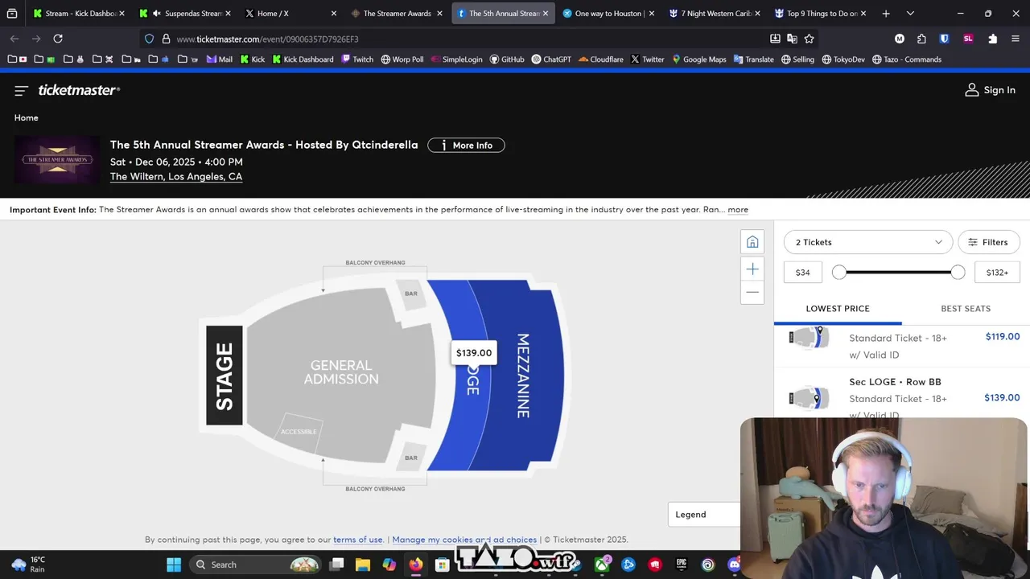Open Manage my cookies and ad choices
Image resolution: width=1030 pixels, height=579 pixels.
pyautogui.click(x=464, y=540)
